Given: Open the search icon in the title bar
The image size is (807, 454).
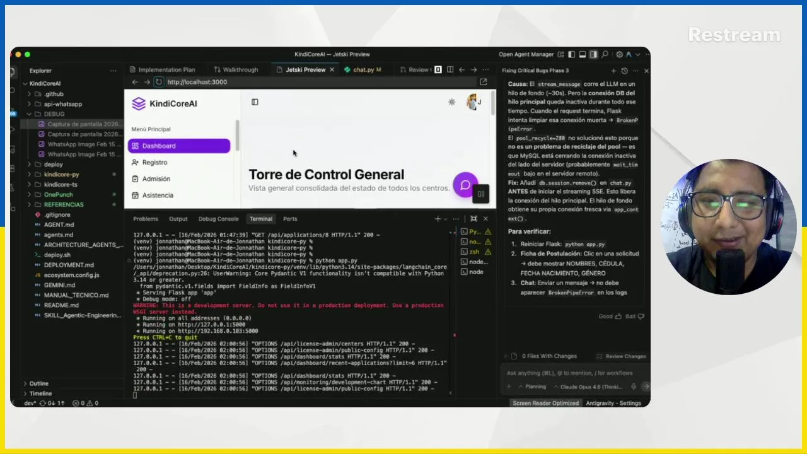Looking at the screenshot, I should 605,54.
